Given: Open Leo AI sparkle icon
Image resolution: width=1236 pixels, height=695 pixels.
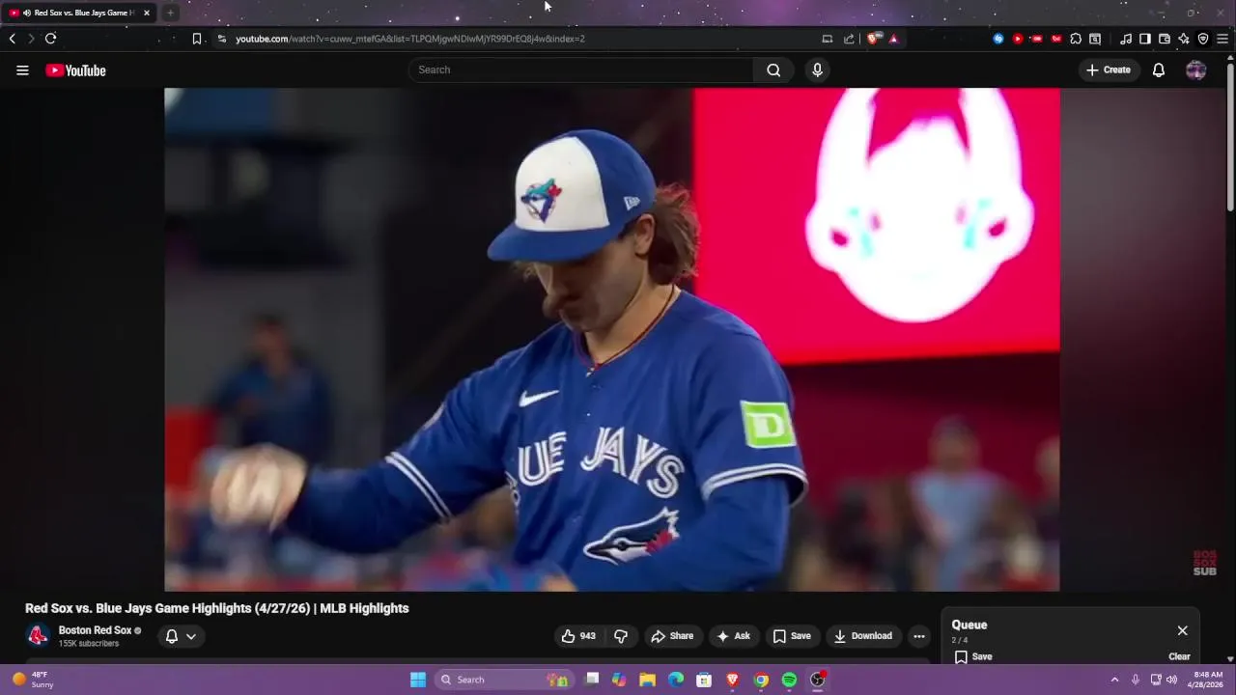Looking at the screenshot, I should click(1184, 39).
